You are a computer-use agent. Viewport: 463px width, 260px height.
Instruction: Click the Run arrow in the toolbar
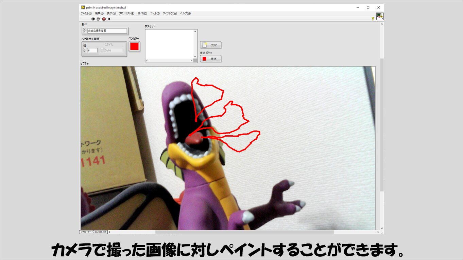[93, 19]
